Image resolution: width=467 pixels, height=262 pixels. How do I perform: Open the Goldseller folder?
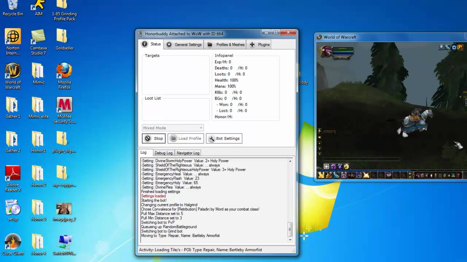[65, 40]
